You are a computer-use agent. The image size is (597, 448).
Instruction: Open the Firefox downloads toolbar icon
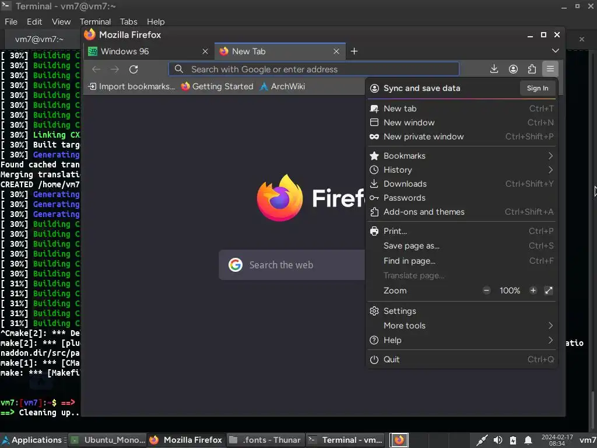click(494, 69)
